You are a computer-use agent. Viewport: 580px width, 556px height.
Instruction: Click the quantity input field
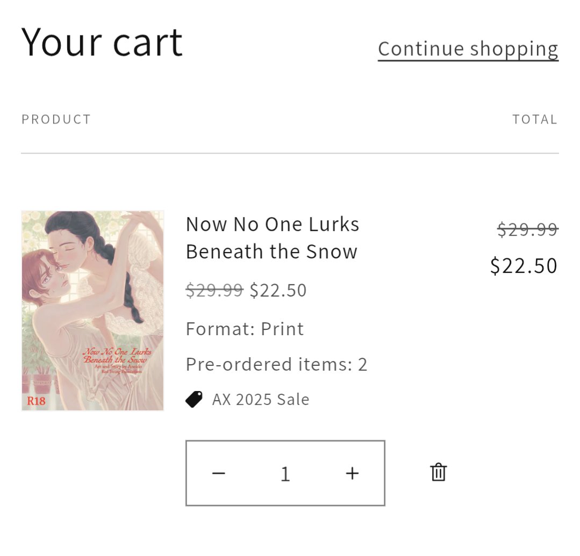[x=285, y=473]
